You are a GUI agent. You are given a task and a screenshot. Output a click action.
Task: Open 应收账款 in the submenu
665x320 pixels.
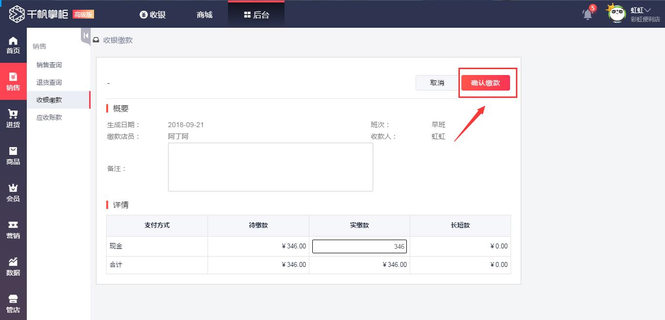(49, 117)
